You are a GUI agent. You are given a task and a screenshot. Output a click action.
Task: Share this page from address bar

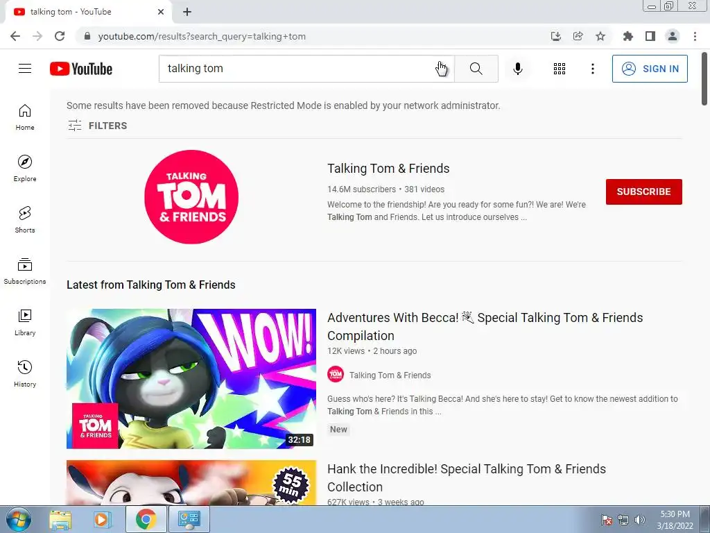pos(578,36)
